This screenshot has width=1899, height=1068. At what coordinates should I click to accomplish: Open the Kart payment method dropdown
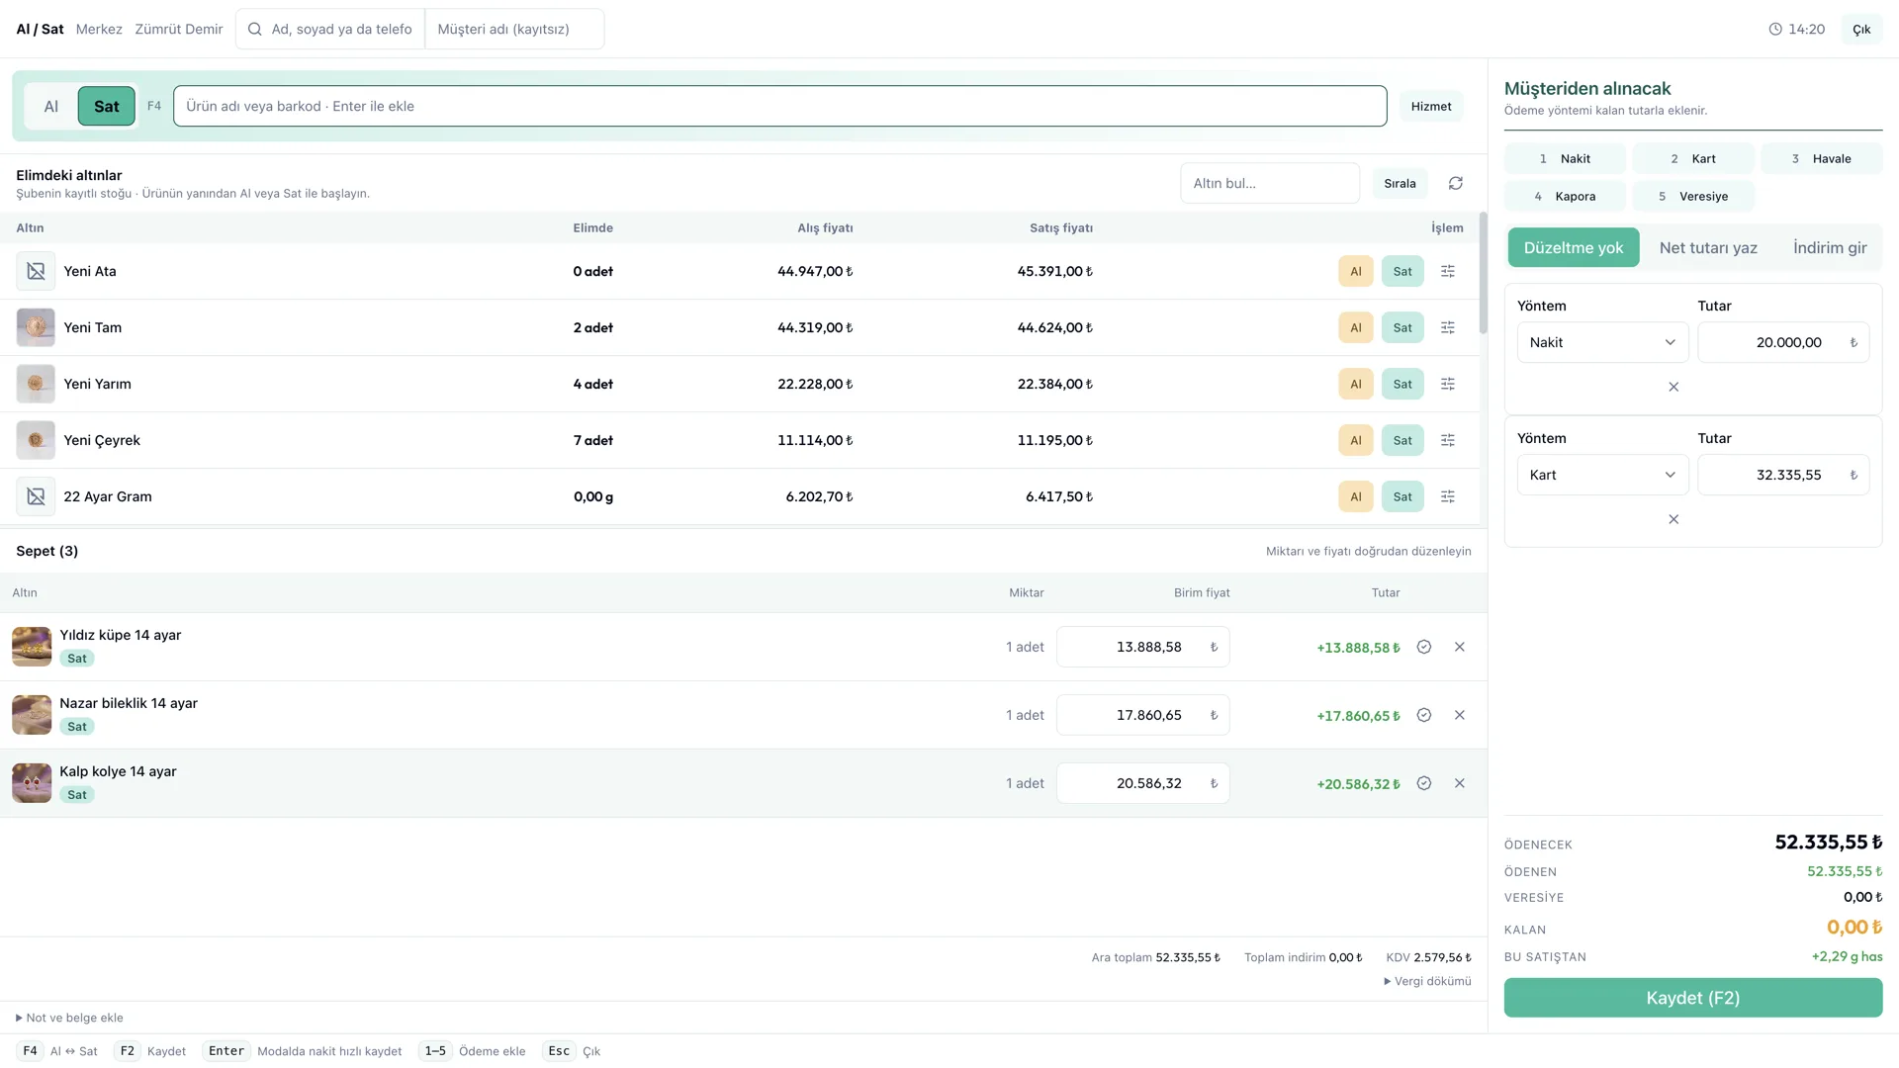pyautogui.click(x=1602, y=475)
